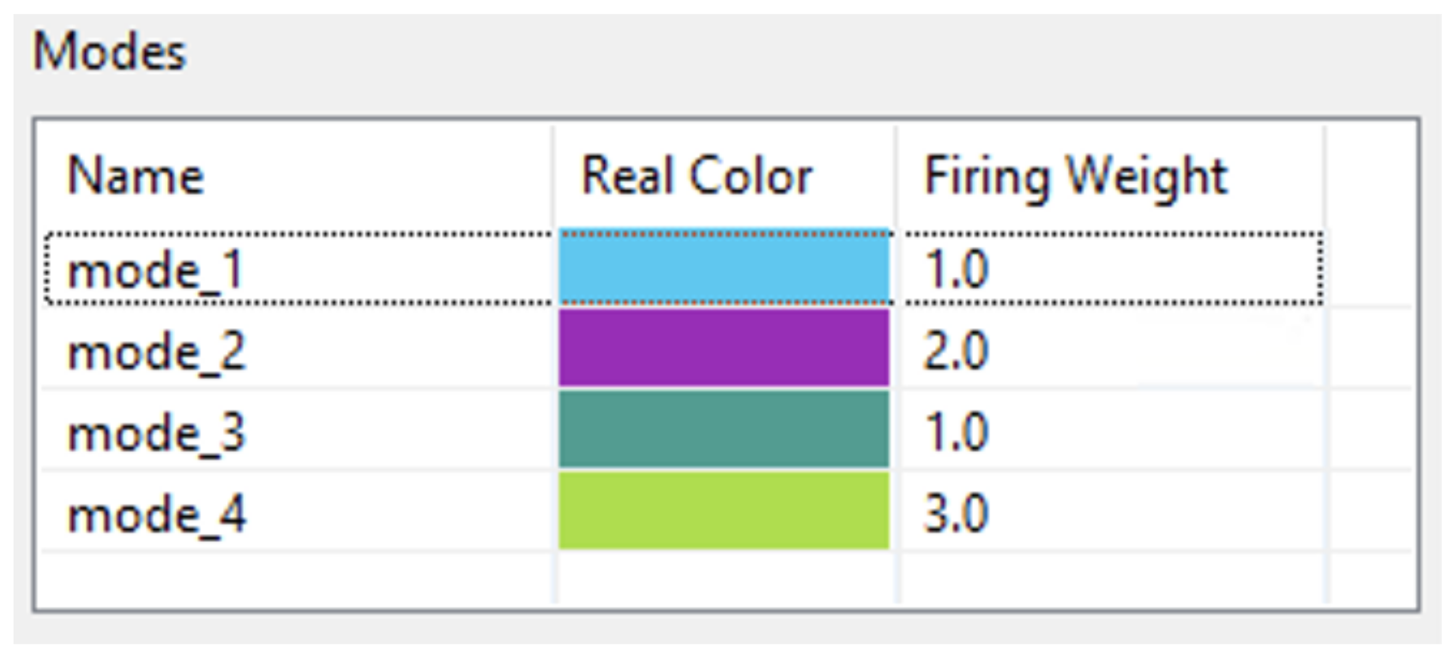Click the Name column header

(x=136, y=177)
